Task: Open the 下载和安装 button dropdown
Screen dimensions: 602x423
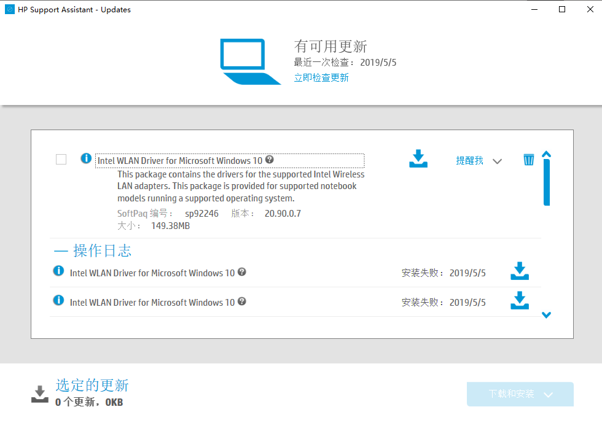Action: click(549, 395)
